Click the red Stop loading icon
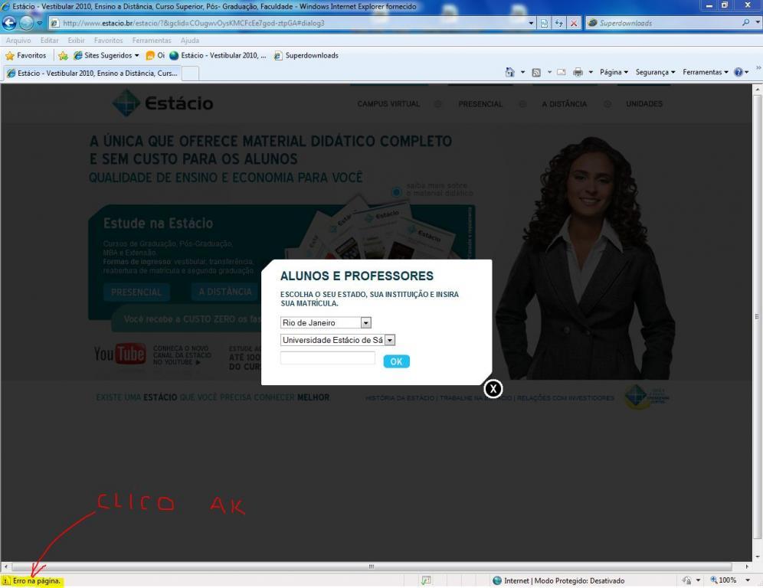The width and height of the screenshot is (763, 588). tap(574, 23)
